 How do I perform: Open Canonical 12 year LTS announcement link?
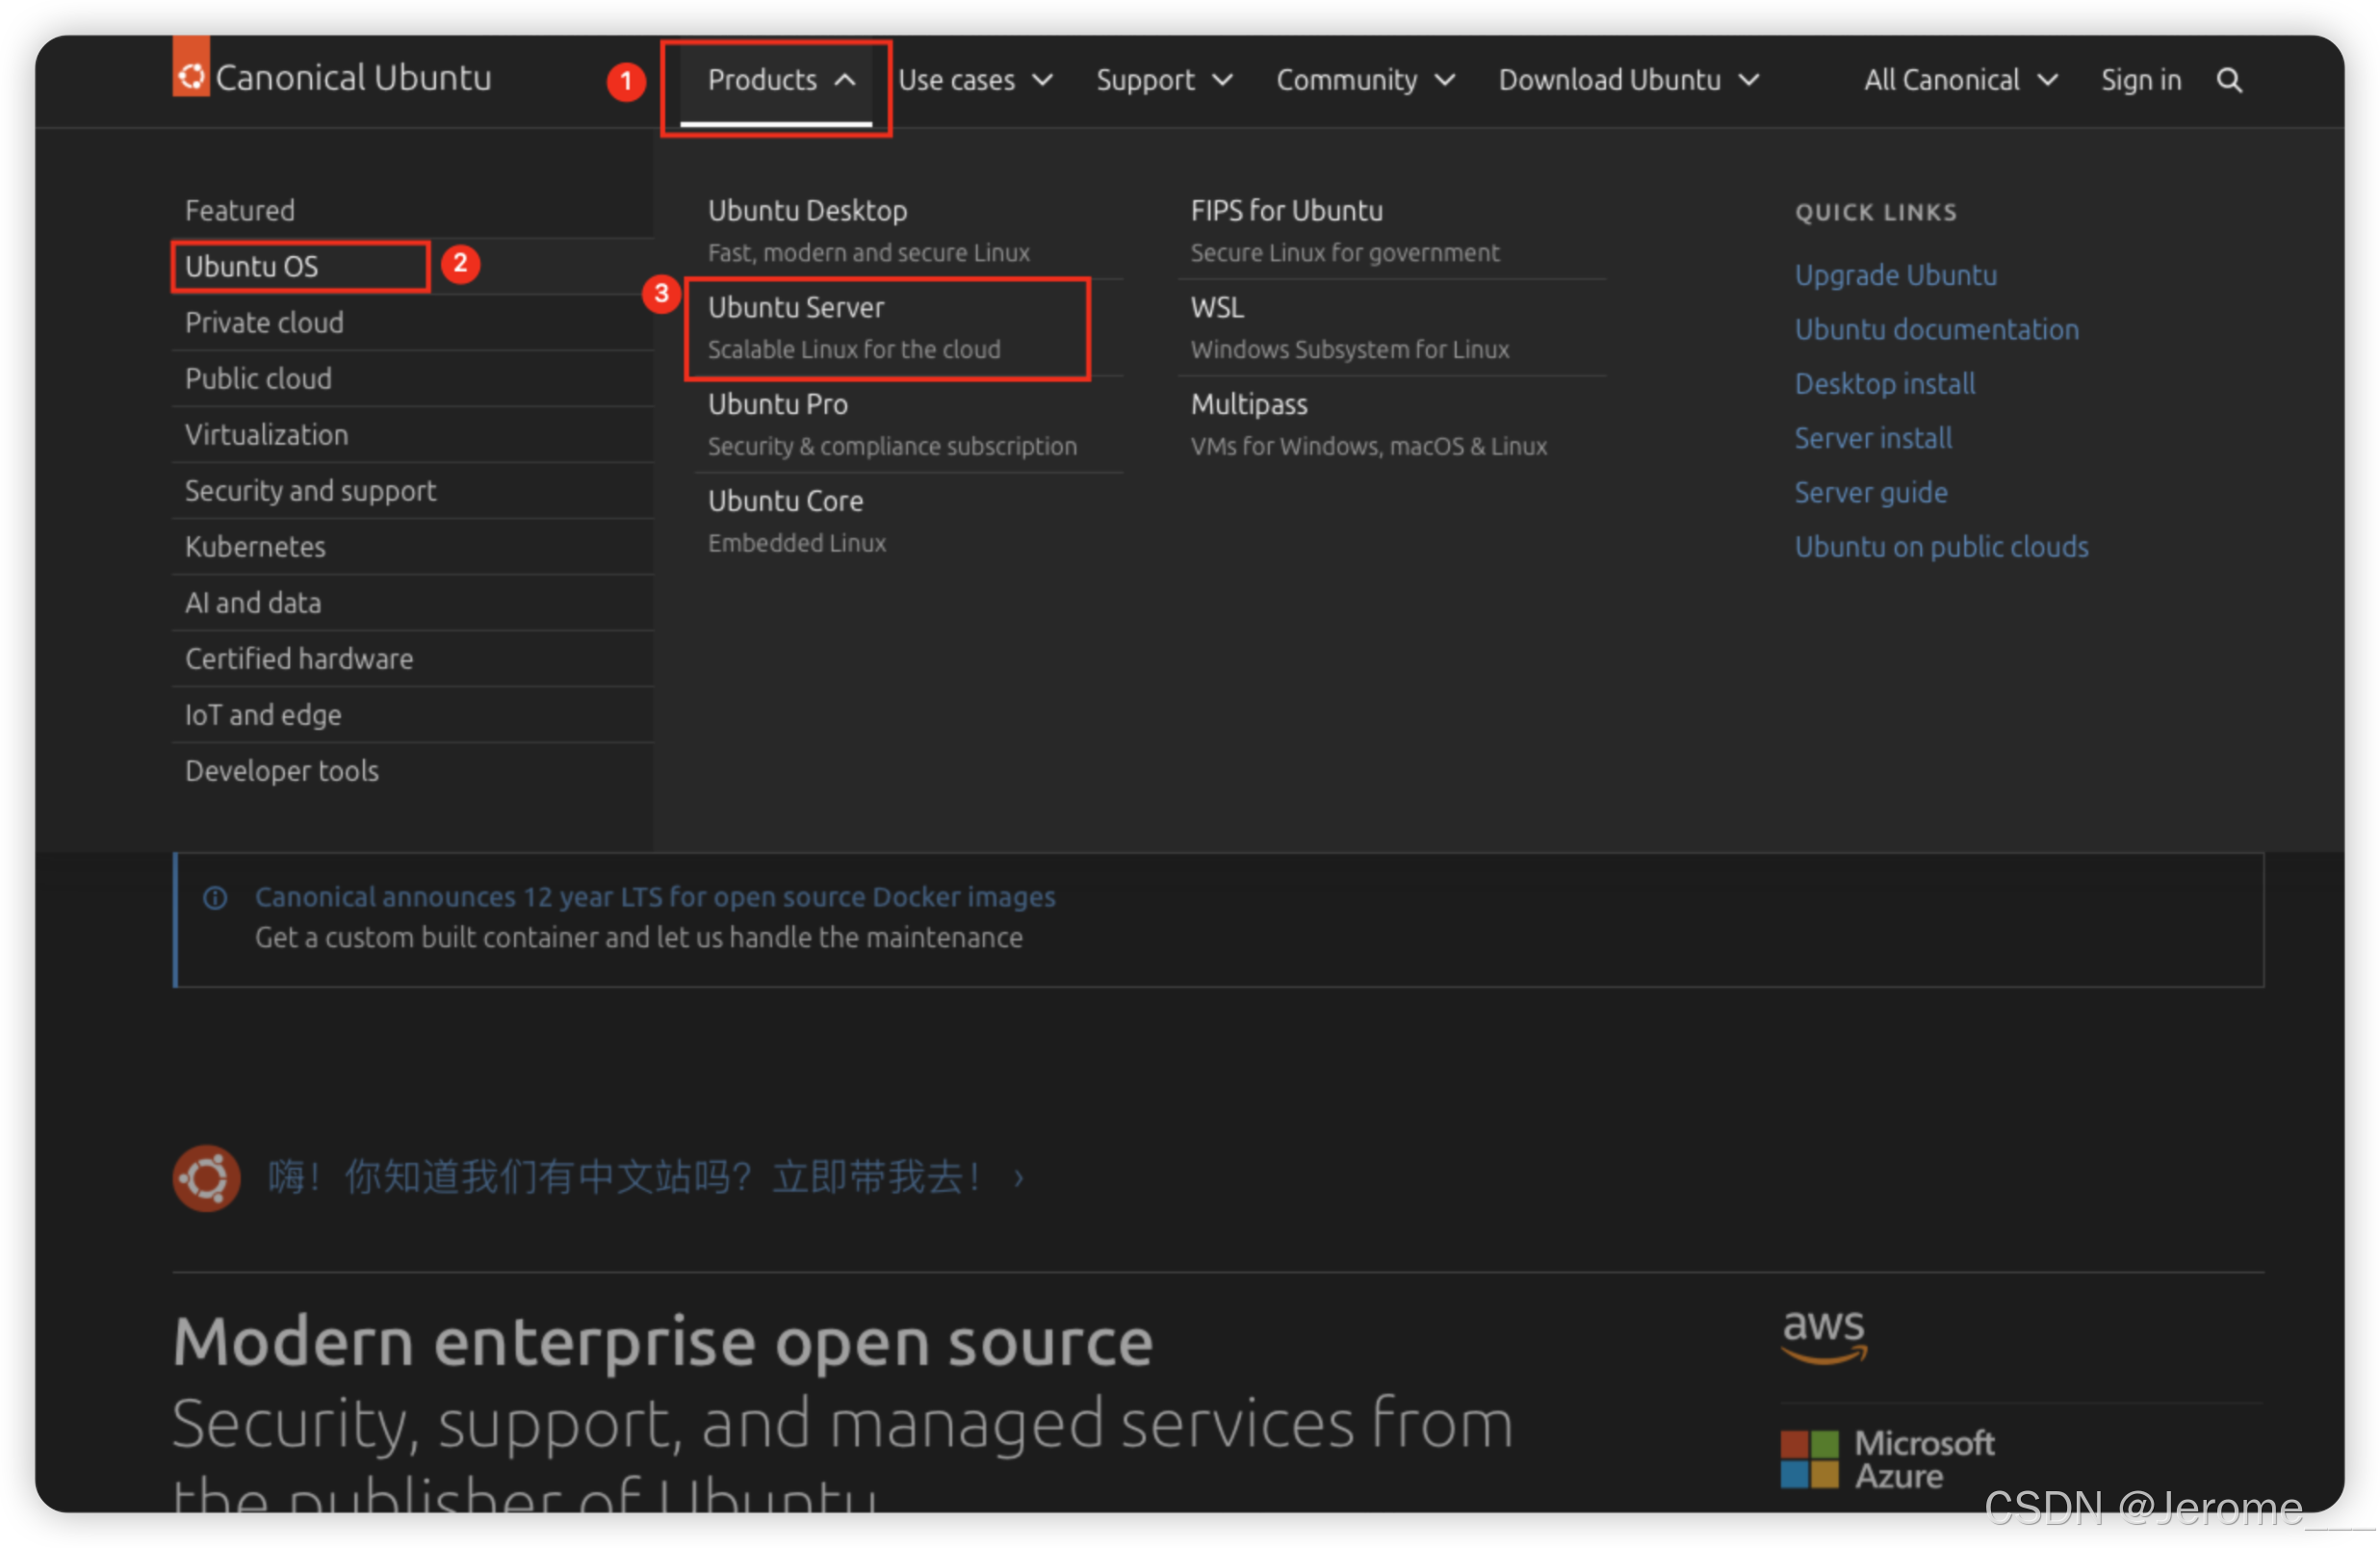tap(654, 897)
